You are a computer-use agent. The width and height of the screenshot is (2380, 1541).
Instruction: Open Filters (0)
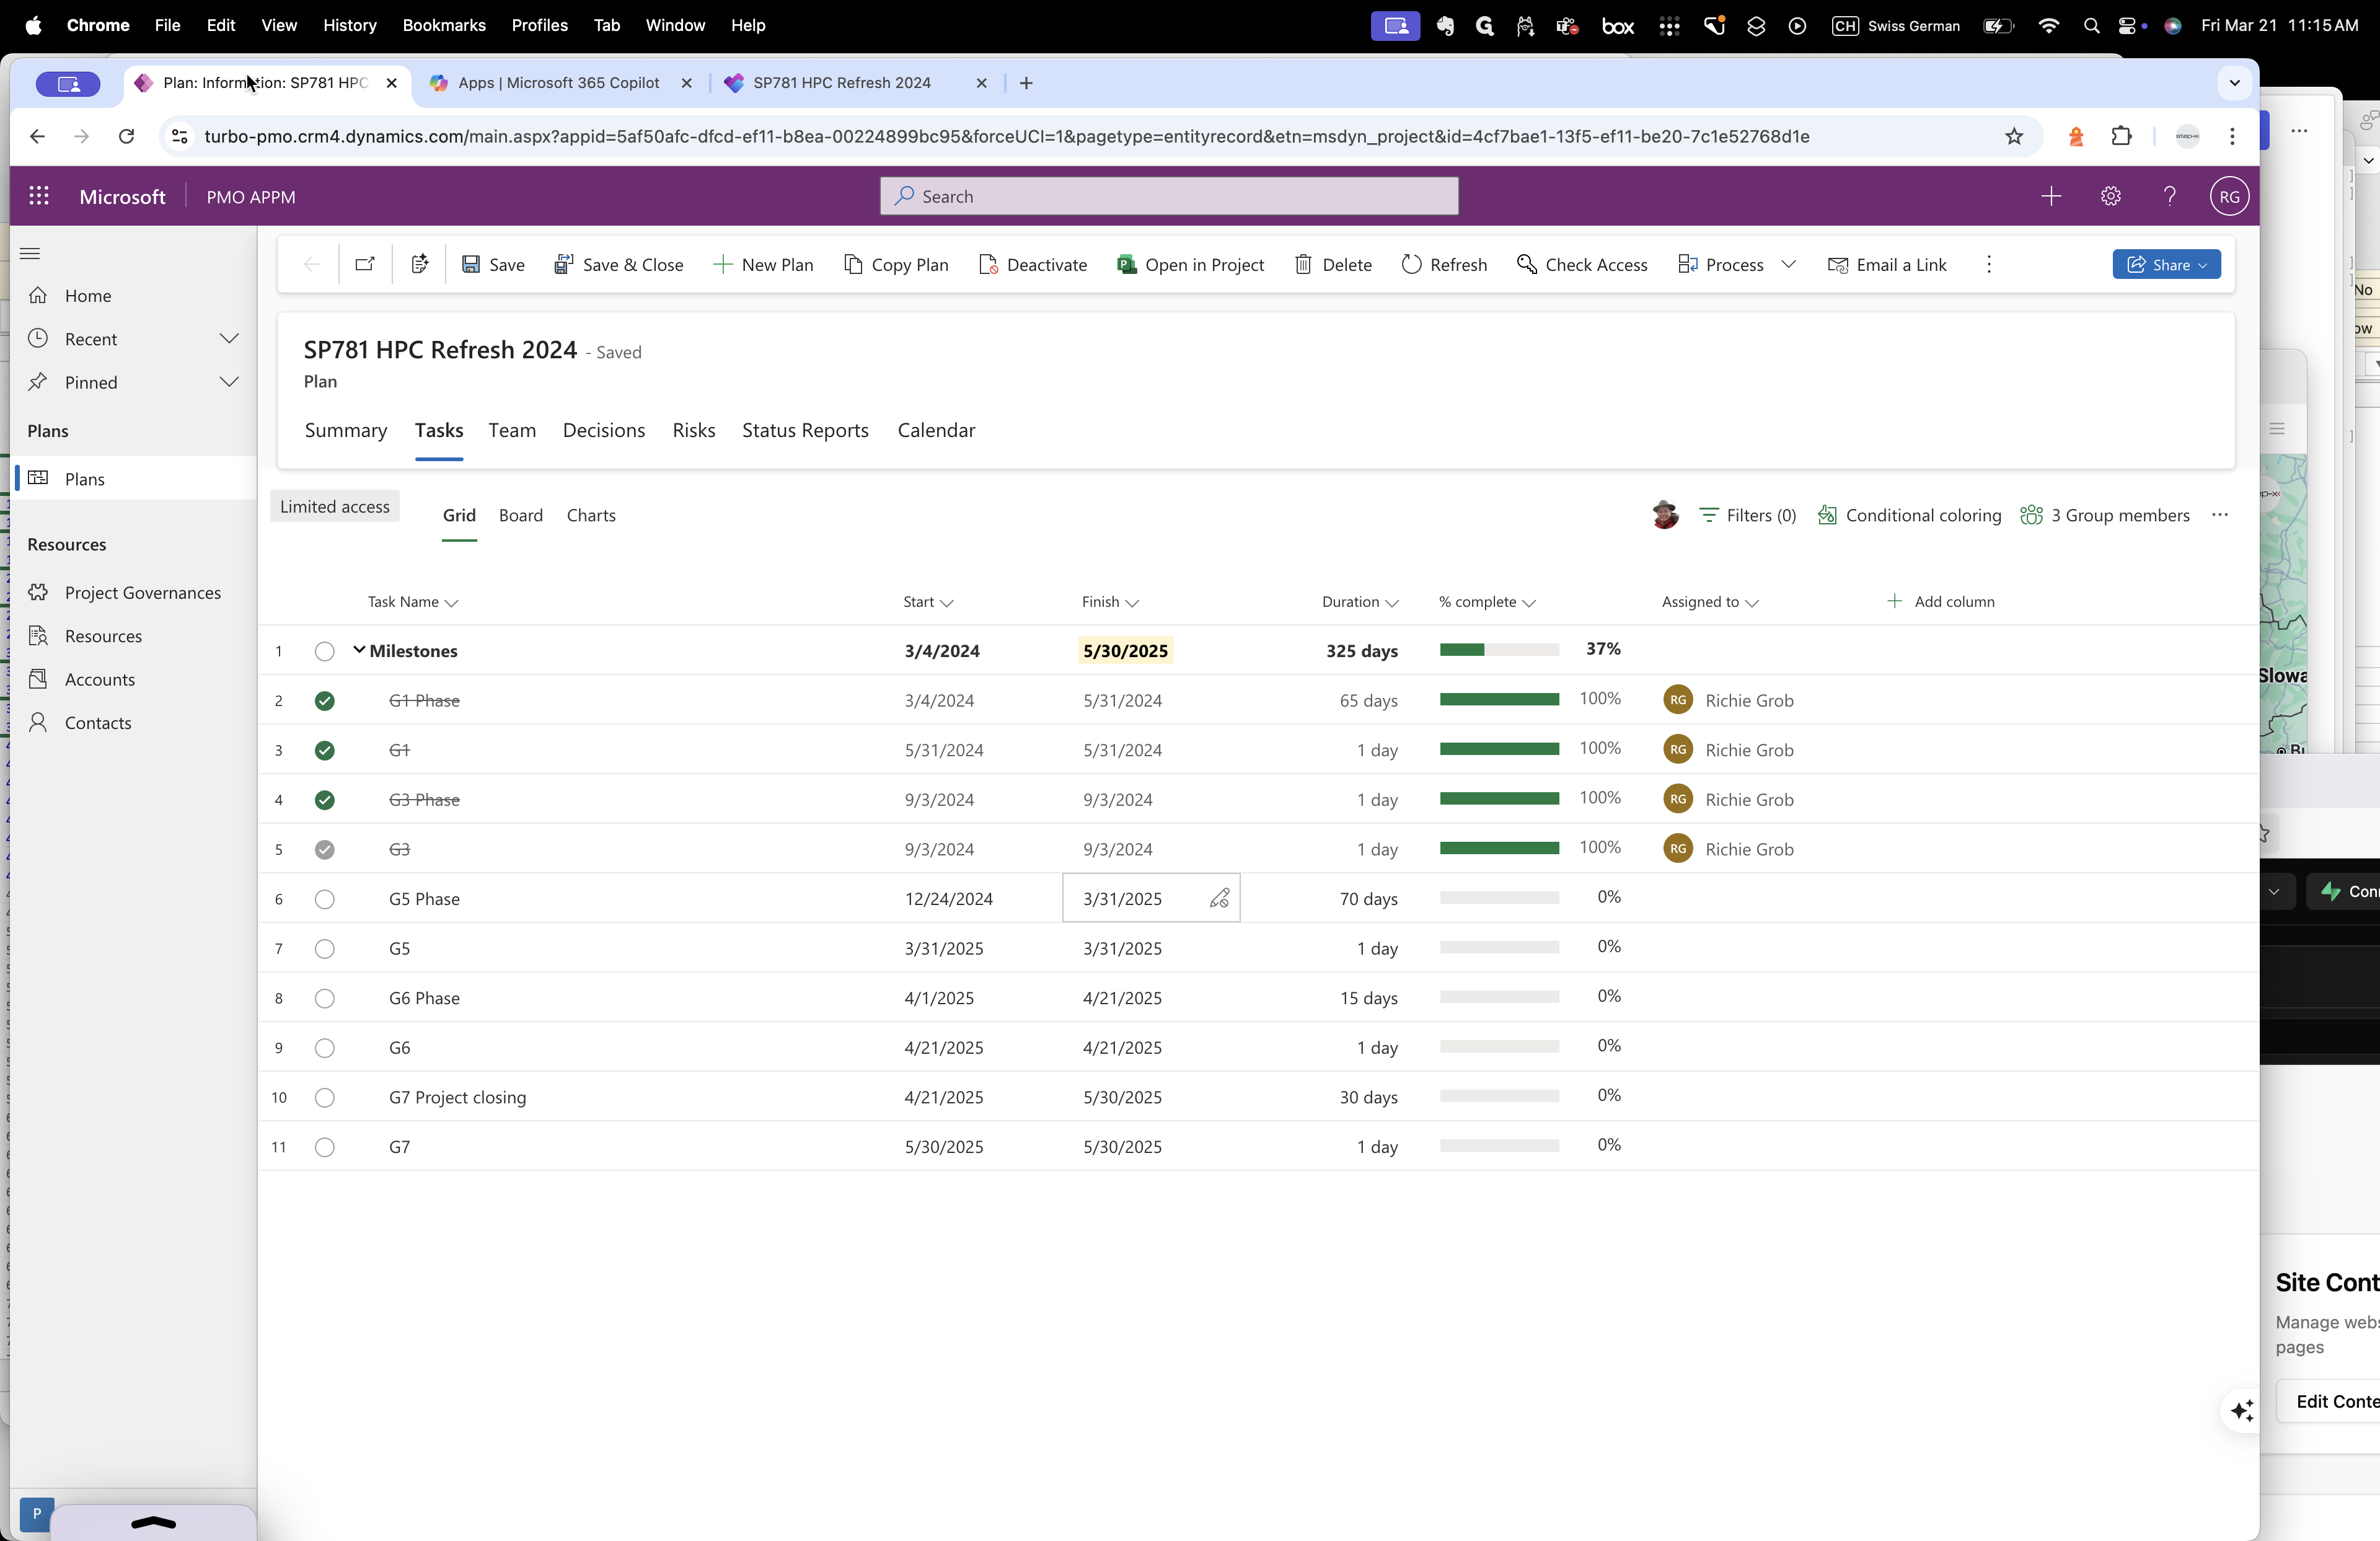[1748, 515]
